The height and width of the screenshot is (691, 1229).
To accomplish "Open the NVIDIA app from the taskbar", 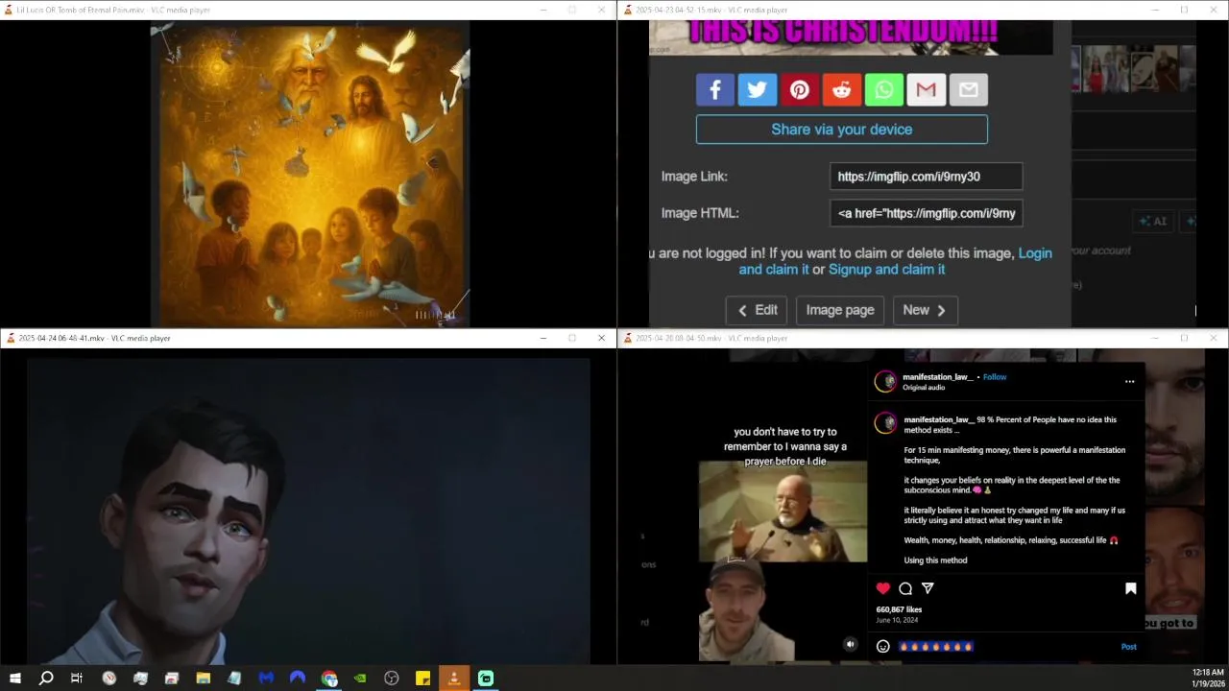I will [x=360, y=679].
